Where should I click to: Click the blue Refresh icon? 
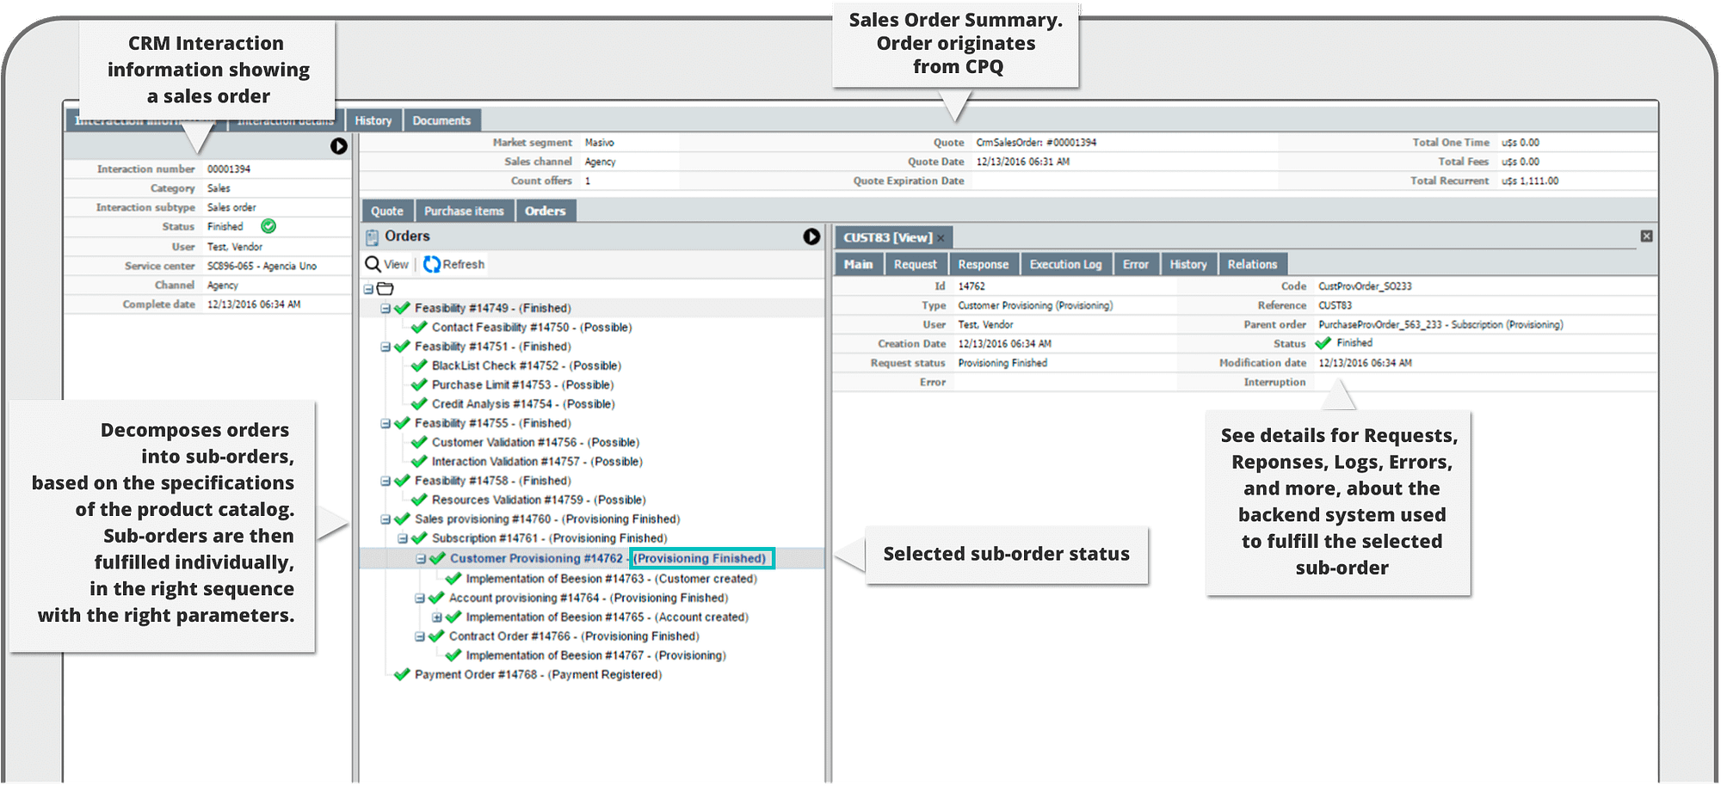coord(433,264)
